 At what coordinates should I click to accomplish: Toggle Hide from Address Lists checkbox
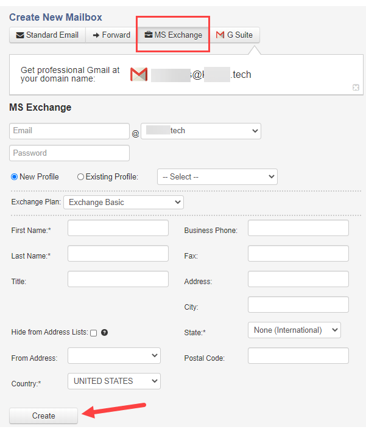pos(94,333)
